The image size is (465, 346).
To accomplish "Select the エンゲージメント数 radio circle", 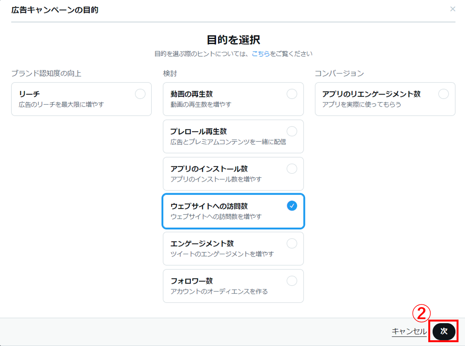I will click(292, 244).
